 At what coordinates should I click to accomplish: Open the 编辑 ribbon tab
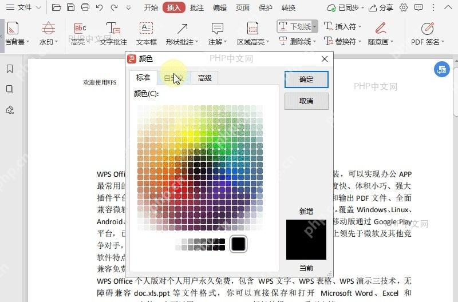tap(220, 7)
